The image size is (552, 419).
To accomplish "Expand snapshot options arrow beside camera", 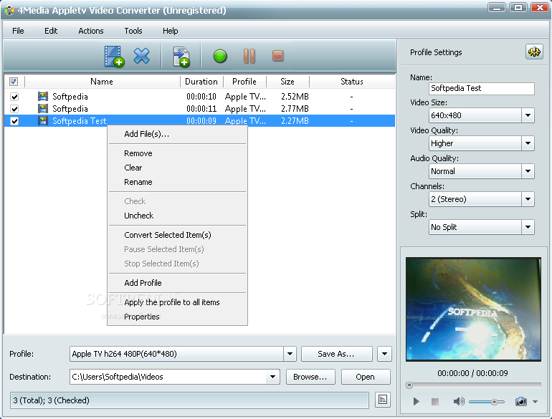I will [x=535, y=401].
